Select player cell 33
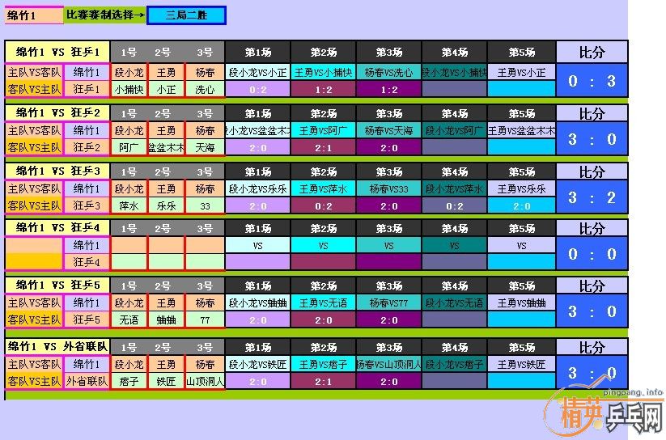The image size is (666, 440). (205, 205)
